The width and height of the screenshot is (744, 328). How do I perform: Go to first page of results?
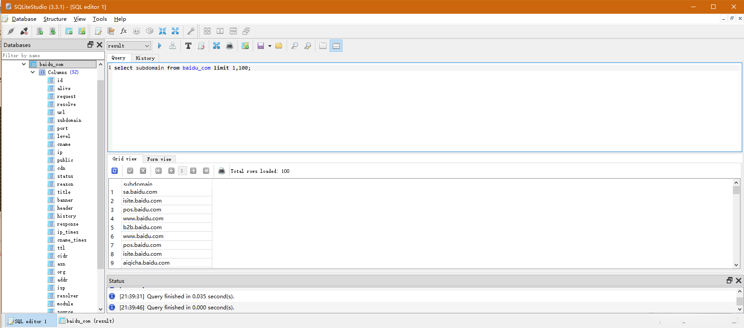click(159, 171)
